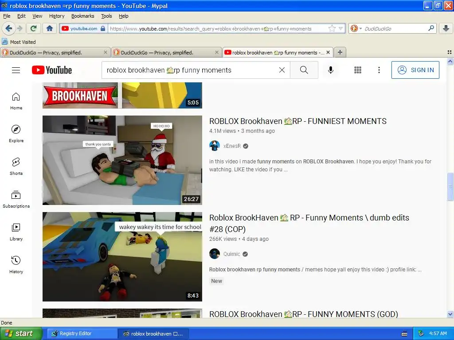Screen dimensions: 454x340
Task: Open FUNNY MOMENTS (GOD) video title
Action: [x=303, y=314]
